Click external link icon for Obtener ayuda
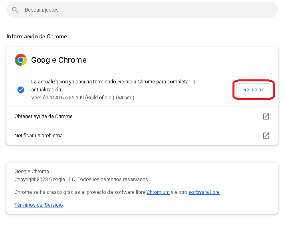286x225 pixels. [x=266, y=116]
